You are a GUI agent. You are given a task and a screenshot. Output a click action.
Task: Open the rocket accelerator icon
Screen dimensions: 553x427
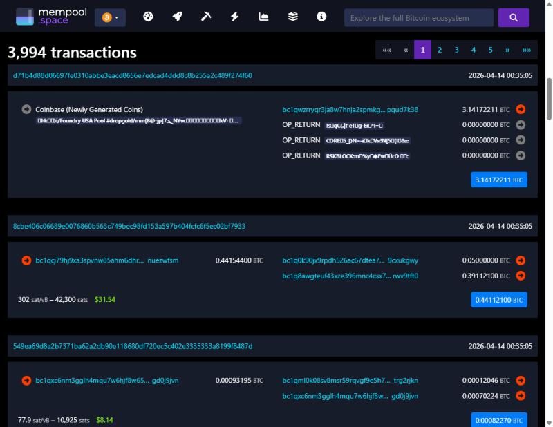pyautogui.click(x=178, y=16)
